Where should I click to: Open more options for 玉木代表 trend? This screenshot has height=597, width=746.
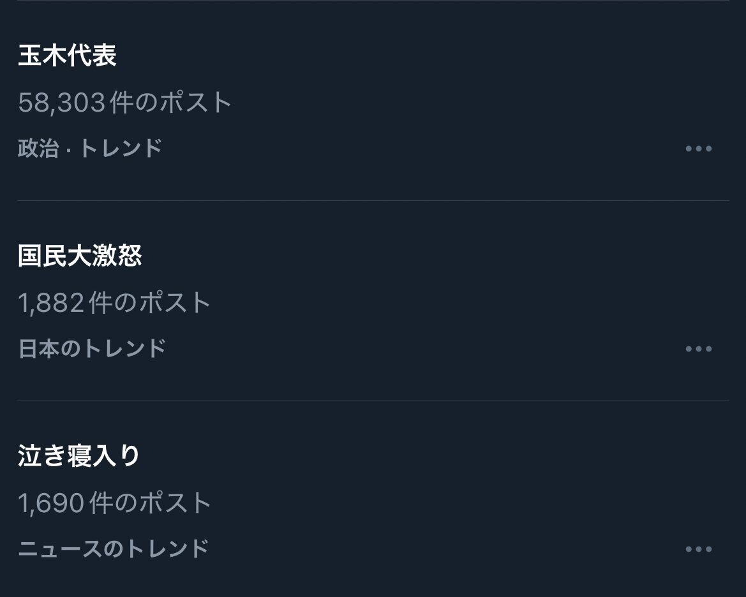pos(698,149)
